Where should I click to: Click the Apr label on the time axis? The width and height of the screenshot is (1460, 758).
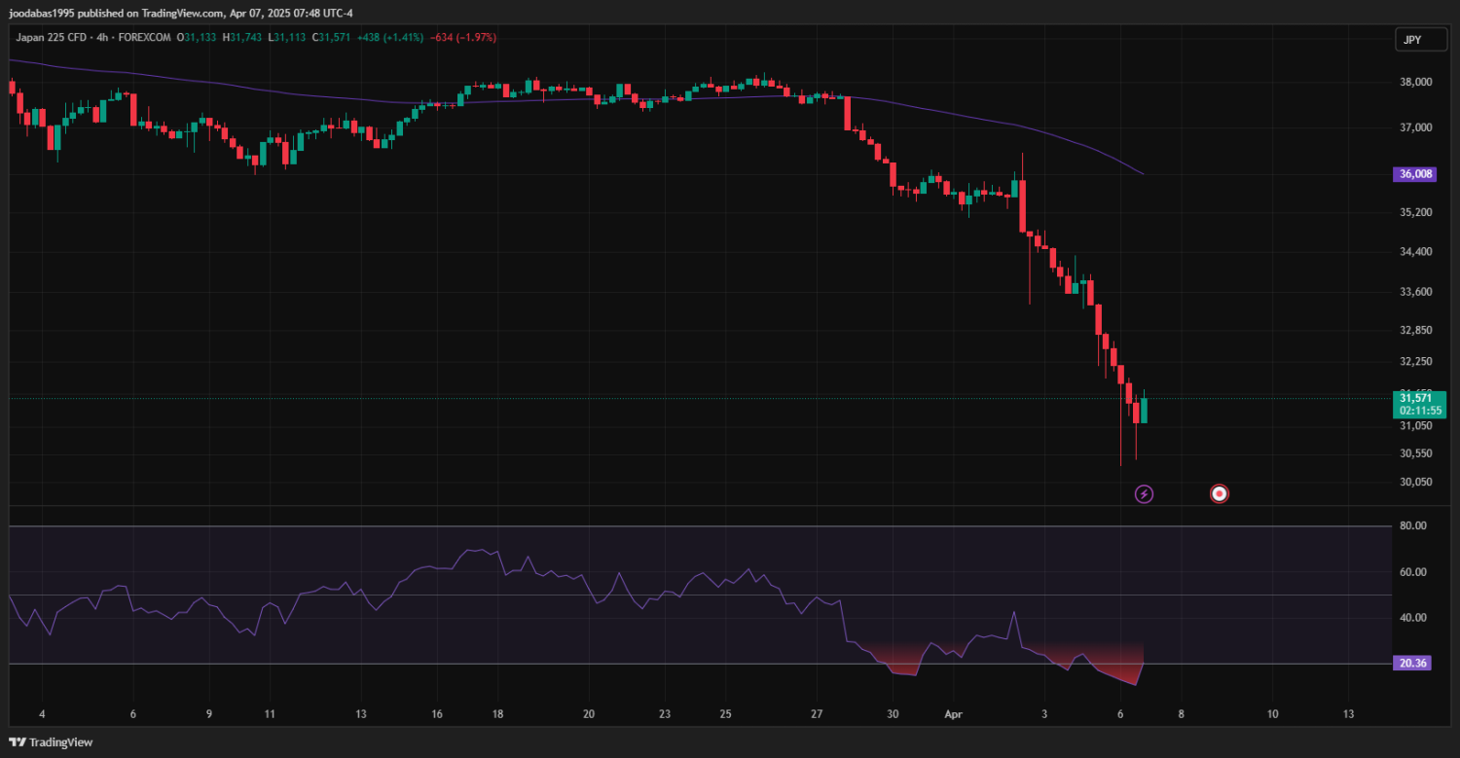(953, 713)
